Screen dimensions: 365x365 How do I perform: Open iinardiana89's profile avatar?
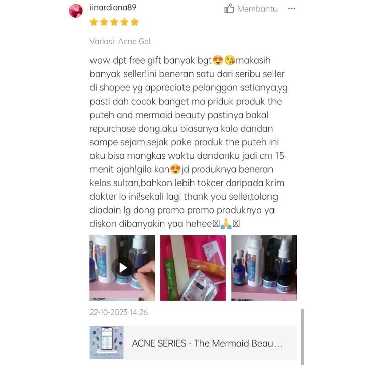coord(76,11)
